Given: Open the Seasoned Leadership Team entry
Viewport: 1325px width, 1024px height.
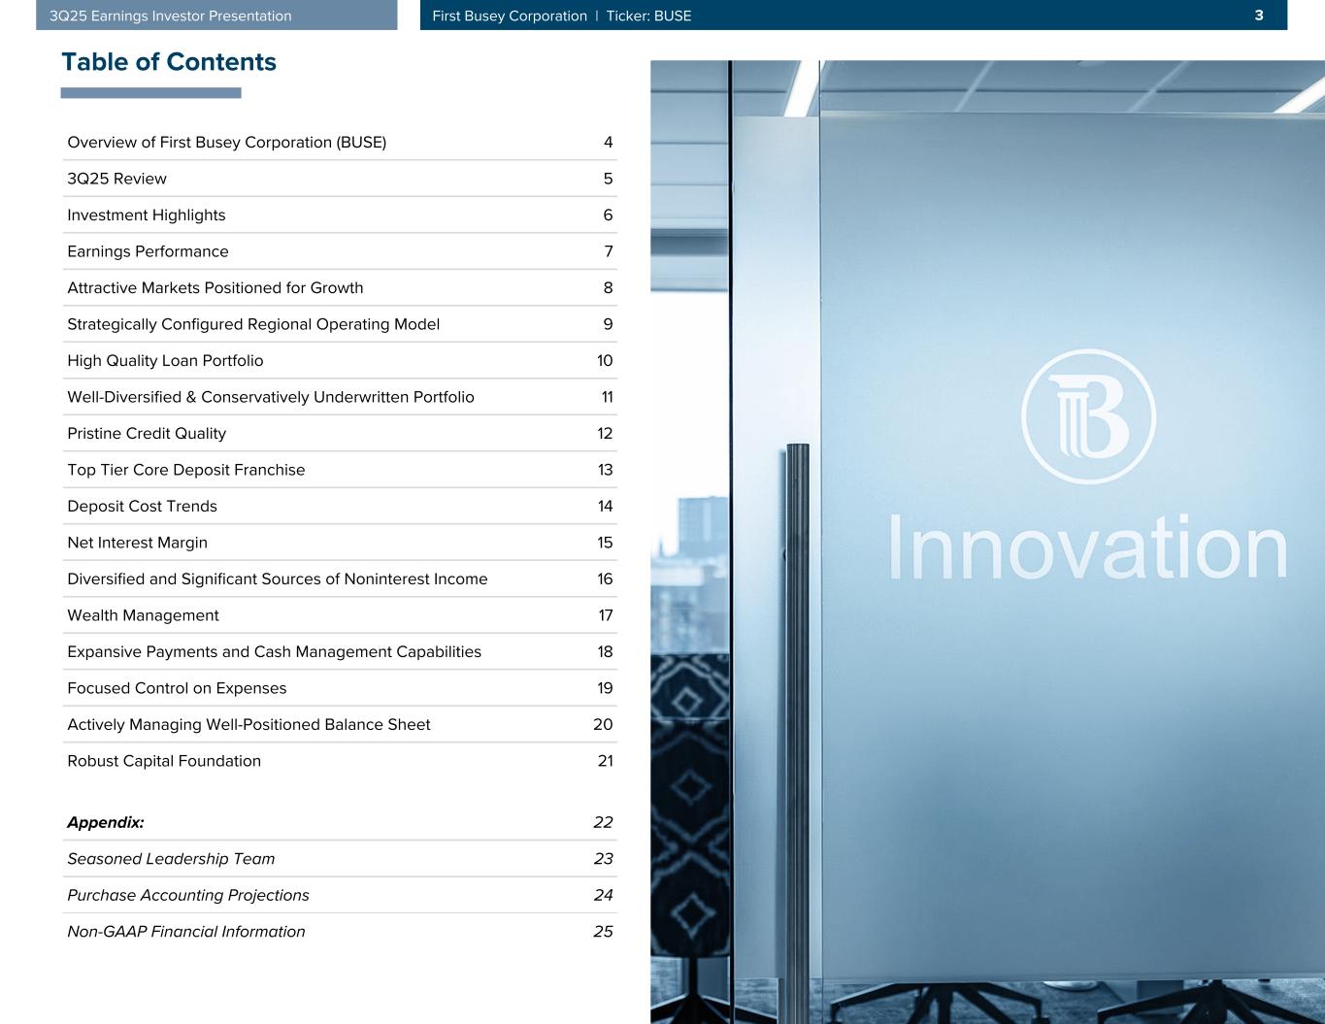Looking at the screenshot, I should [x=171, y=859].
